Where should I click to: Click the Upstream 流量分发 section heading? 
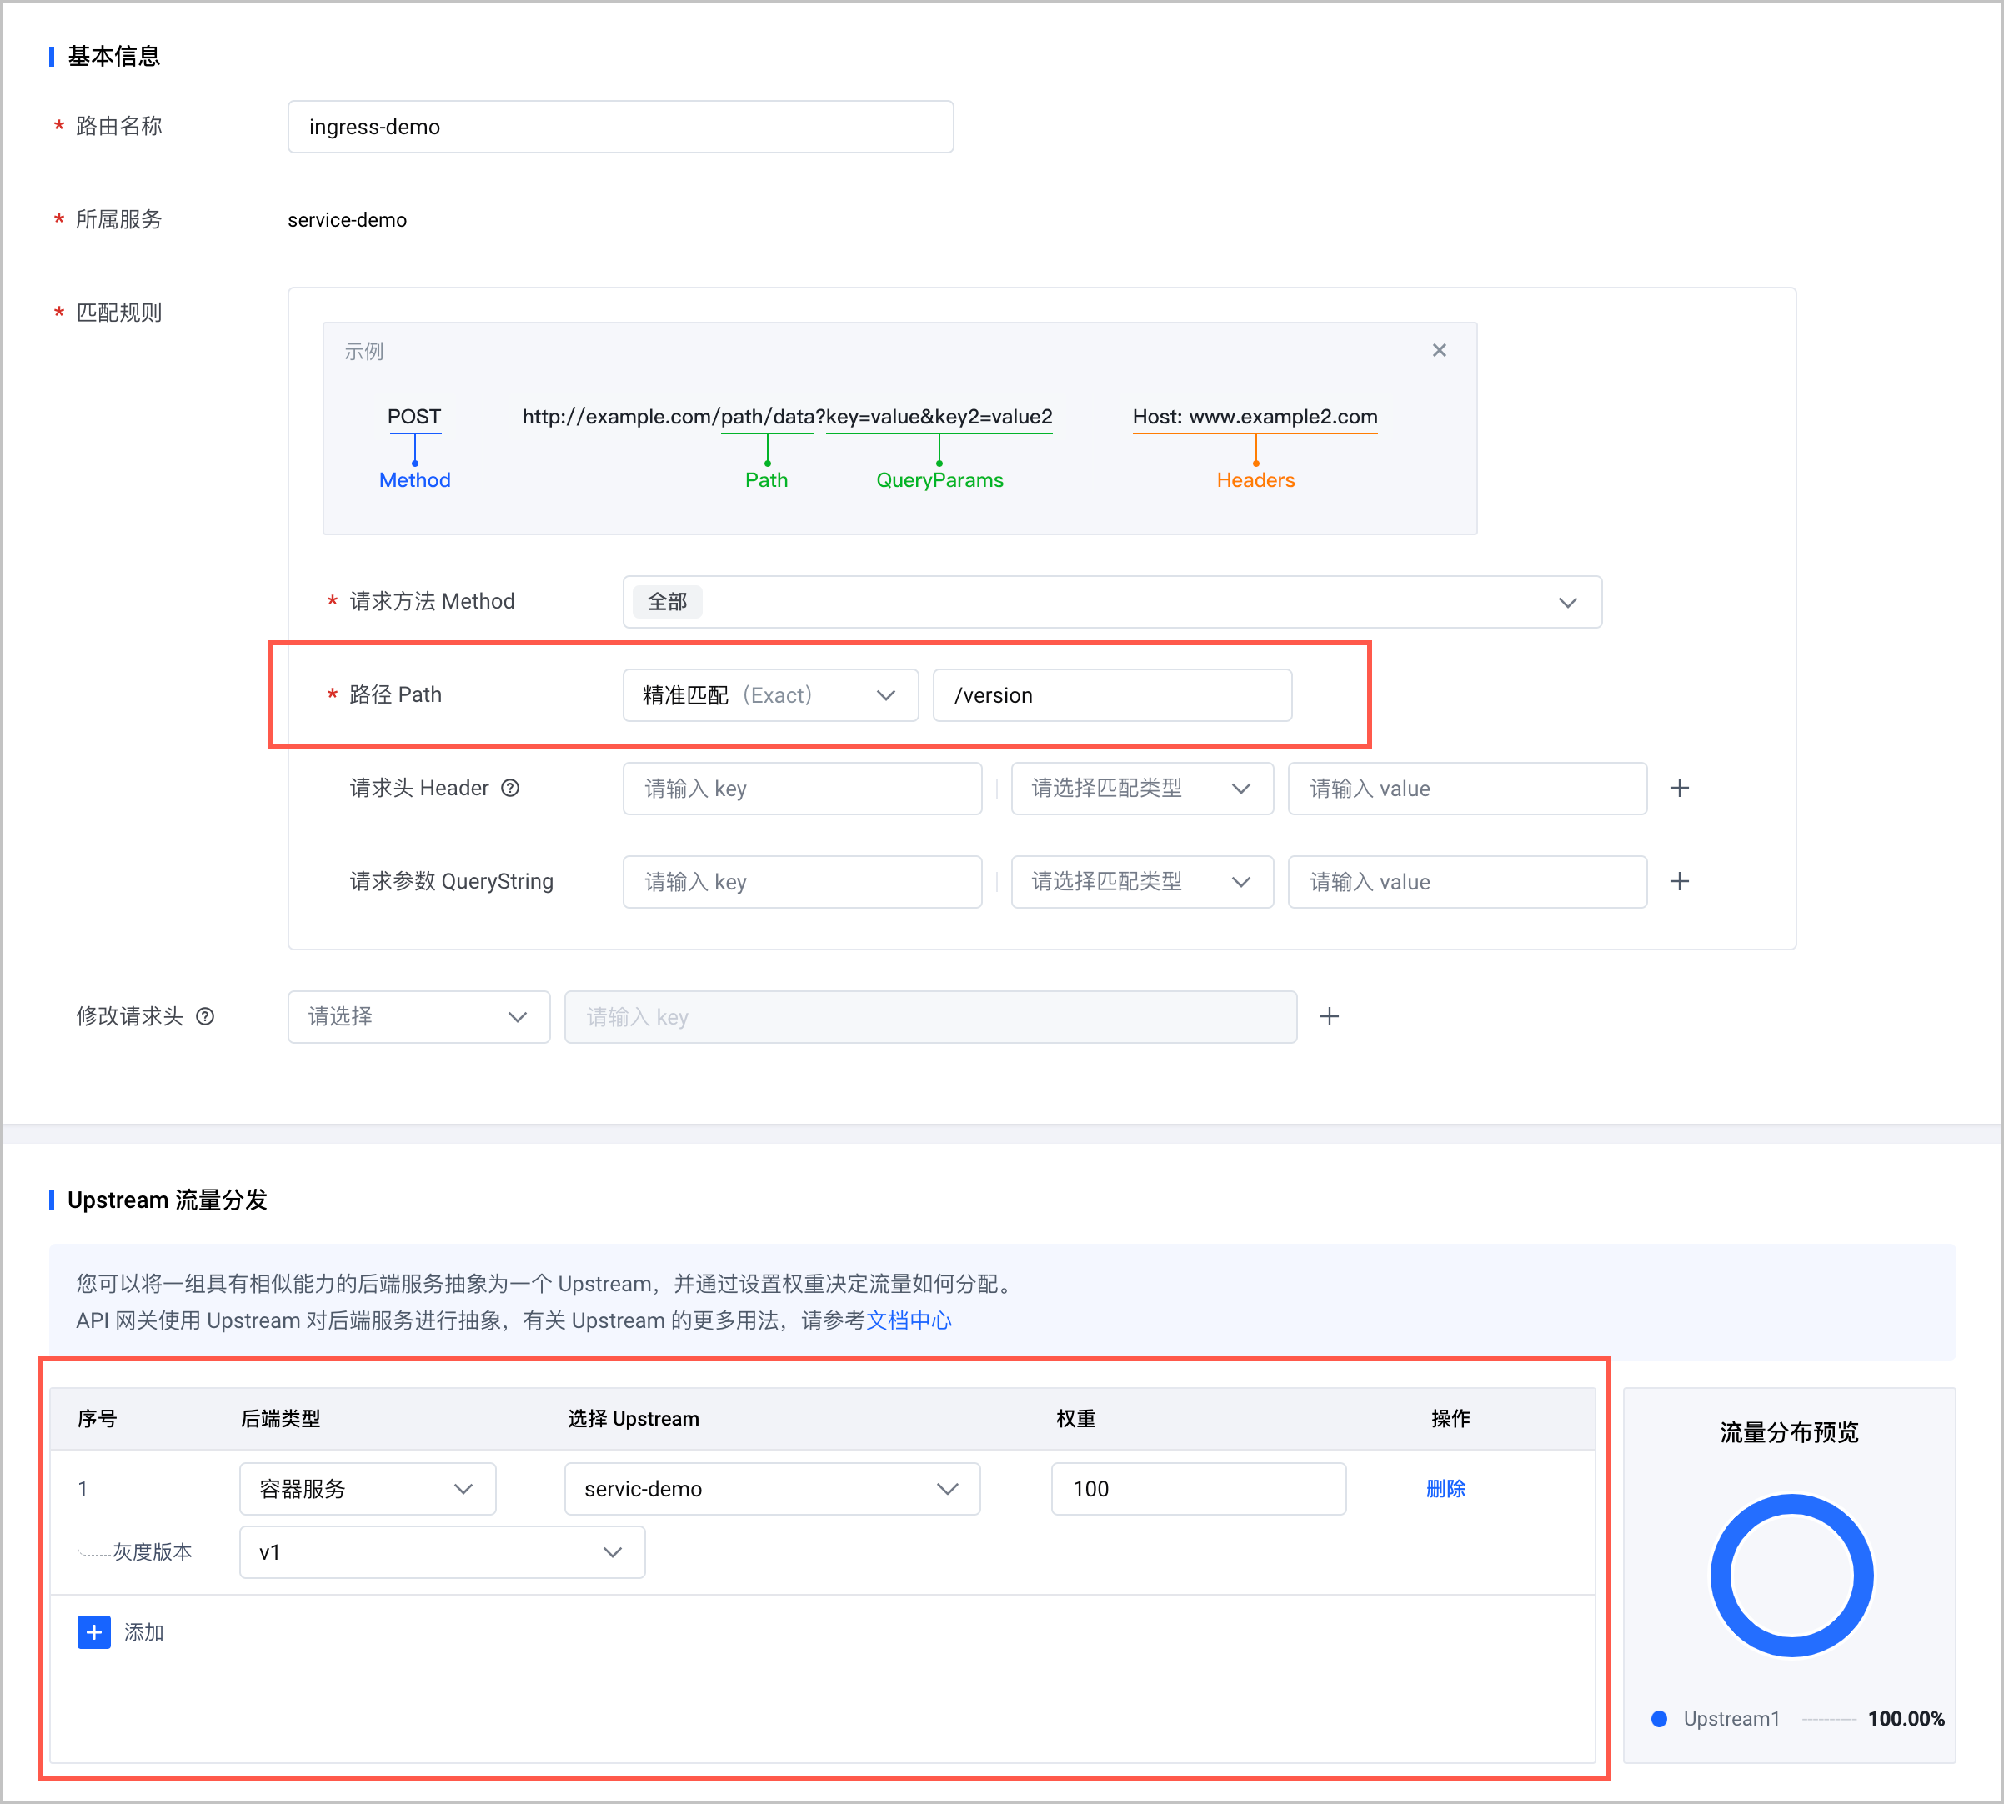168,1200
